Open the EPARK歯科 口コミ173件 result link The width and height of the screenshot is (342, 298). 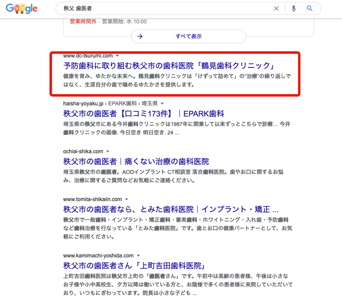(x=144, y=114)
